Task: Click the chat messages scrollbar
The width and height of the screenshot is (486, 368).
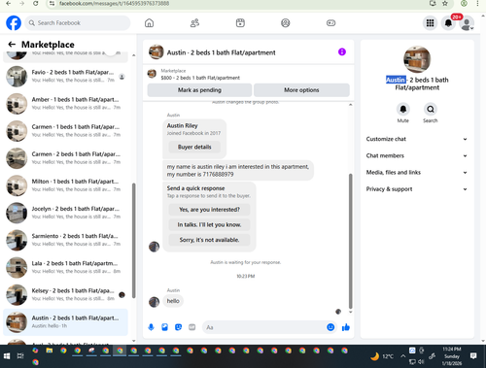Action: point(350,241)
